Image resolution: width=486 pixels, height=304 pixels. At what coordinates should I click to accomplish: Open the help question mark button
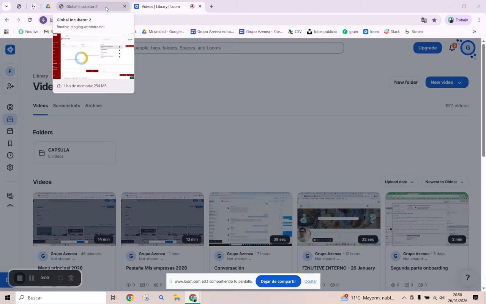point(468,278)
